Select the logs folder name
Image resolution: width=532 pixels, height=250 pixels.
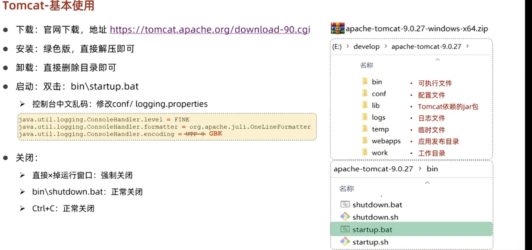pos(378,117)
